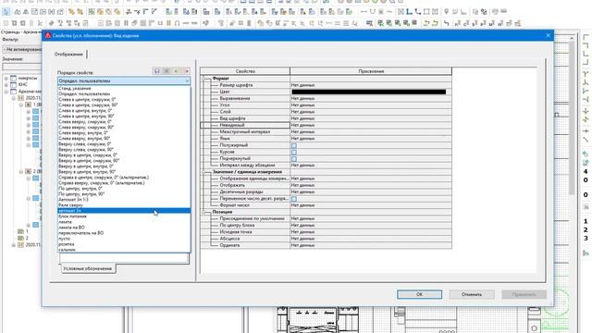Toggle the Курсив checkbox
Screen dimensions: 592x333
294,152
